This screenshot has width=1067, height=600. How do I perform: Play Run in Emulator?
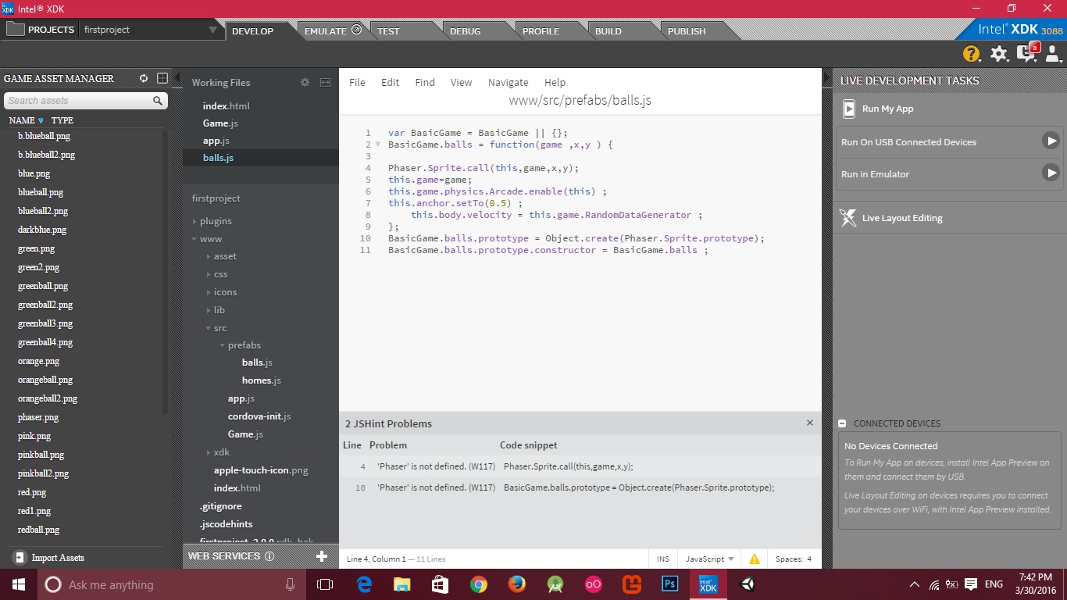(1051, 173)
